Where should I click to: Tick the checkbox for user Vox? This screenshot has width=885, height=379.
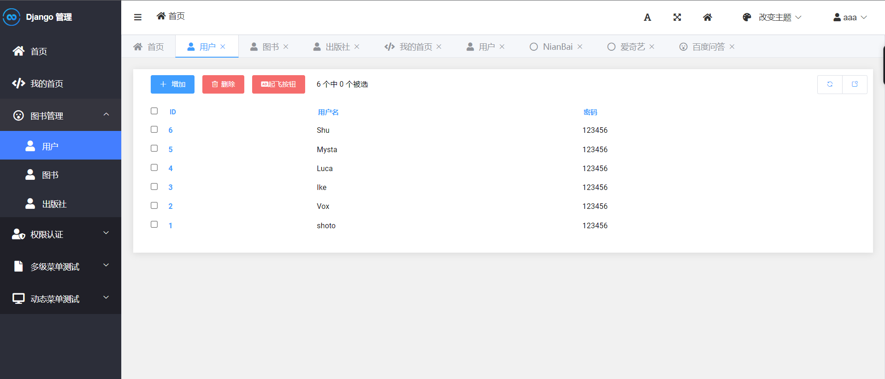(154, 206)
